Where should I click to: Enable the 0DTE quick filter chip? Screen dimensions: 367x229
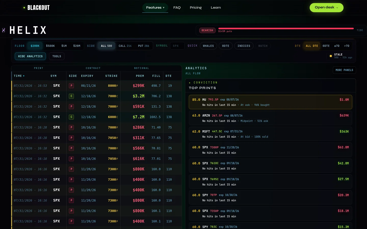tap(226, 46)
